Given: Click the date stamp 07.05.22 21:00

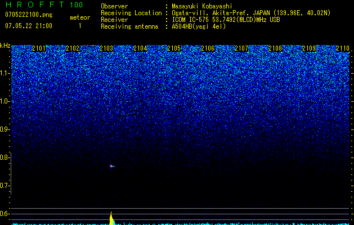Looking at the screenshot, I should click(29, 26).
